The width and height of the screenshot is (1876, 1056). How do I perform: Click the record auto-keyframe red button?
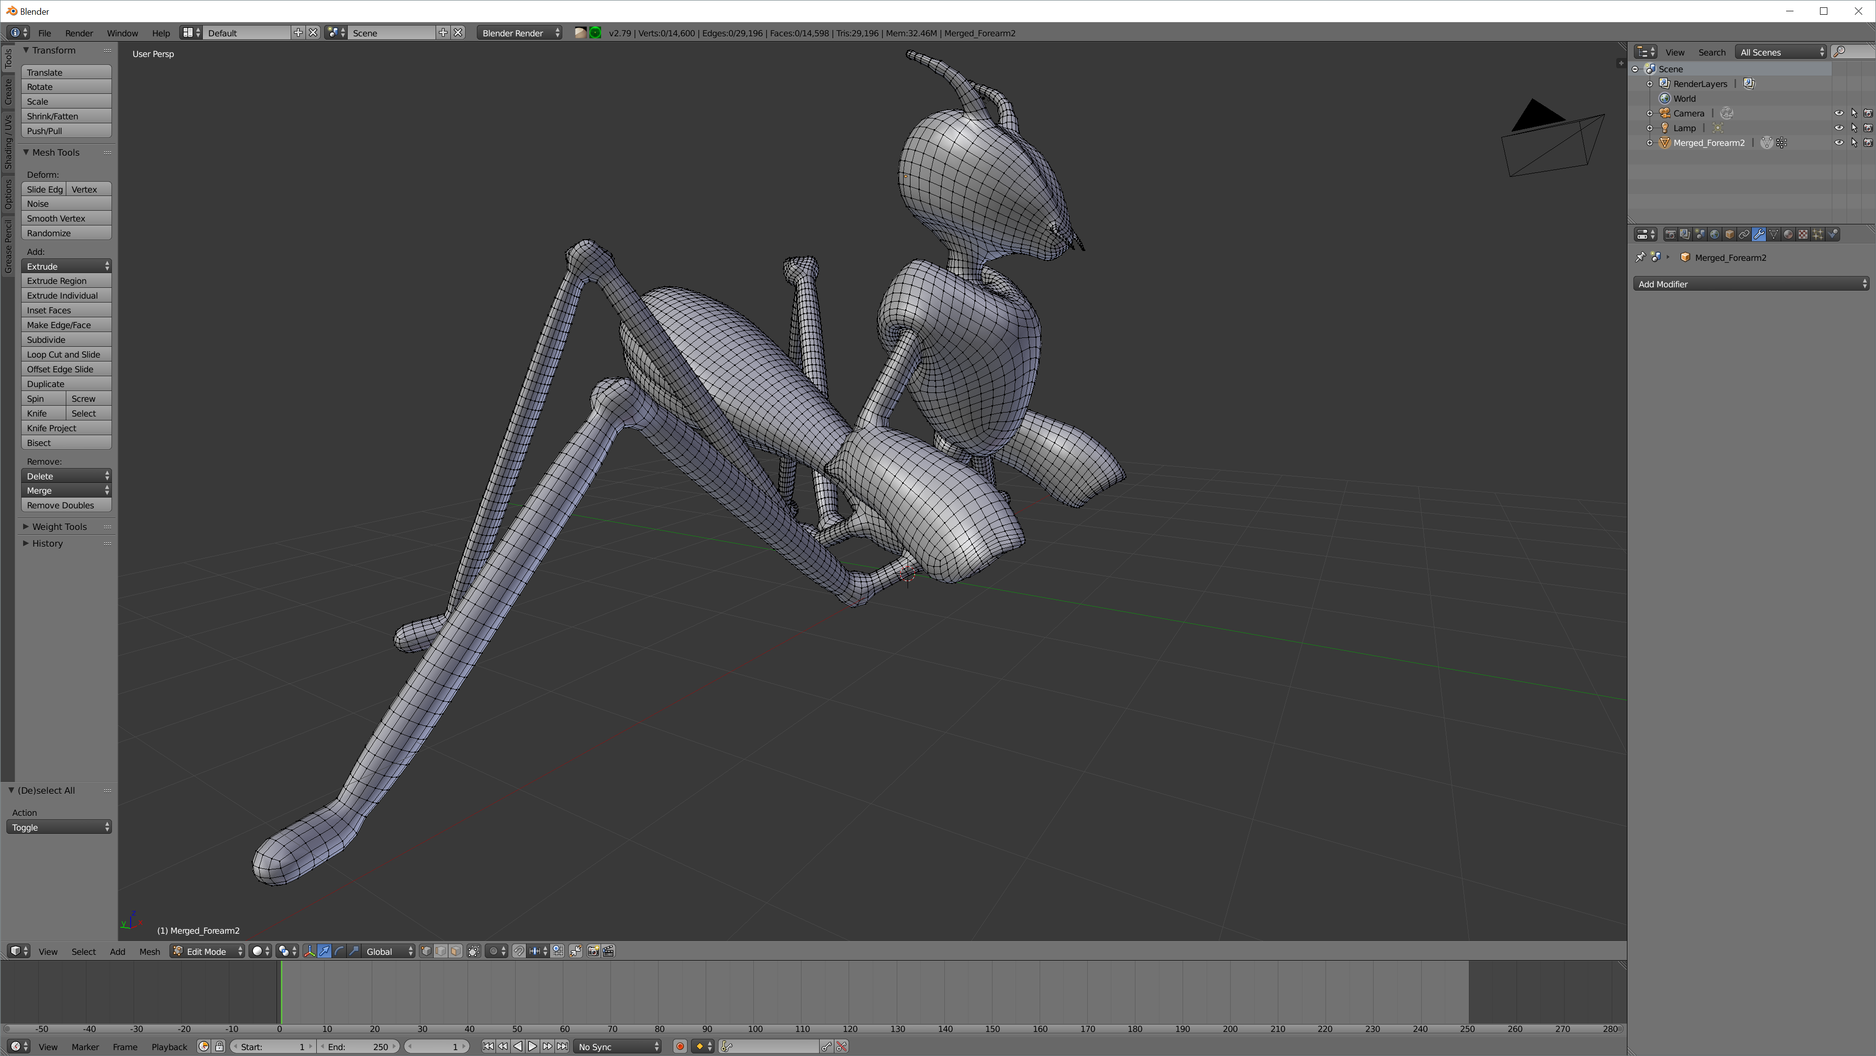point(680,1047)
